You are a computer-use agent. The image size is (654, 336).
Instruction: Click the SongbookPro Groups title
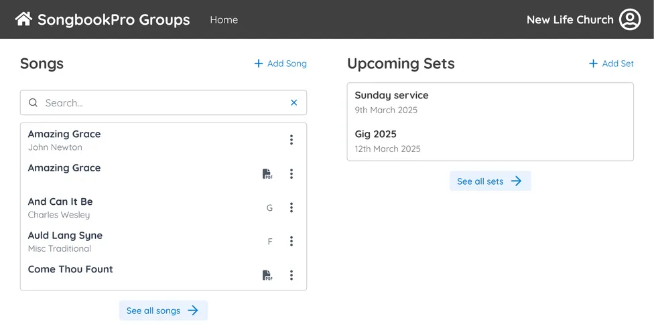pos(113,20)
